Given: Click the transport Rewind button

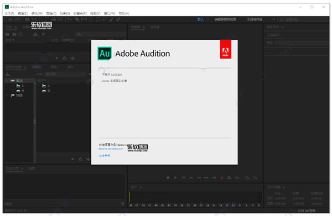Looking at the screenshot, I should (199, 178).
